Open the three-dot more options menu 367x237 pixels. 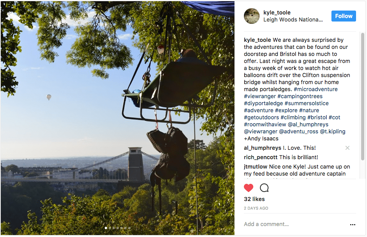(353, 224)
